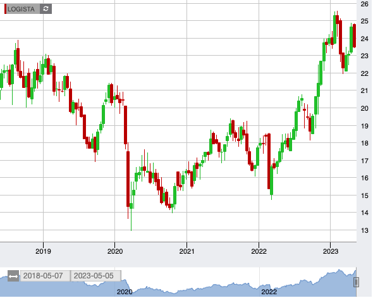Click the 20 price label on the y-axis
This screenshot has height=298, width=373.
(x=364, y=108)
